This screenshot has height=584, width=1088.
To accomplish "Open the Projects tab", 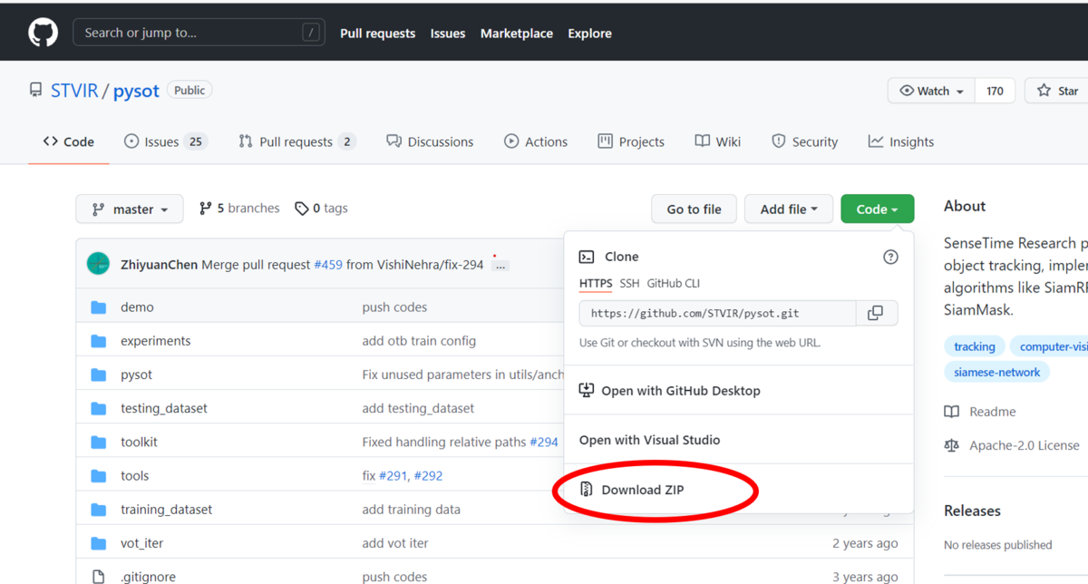I will coord(631,141).
